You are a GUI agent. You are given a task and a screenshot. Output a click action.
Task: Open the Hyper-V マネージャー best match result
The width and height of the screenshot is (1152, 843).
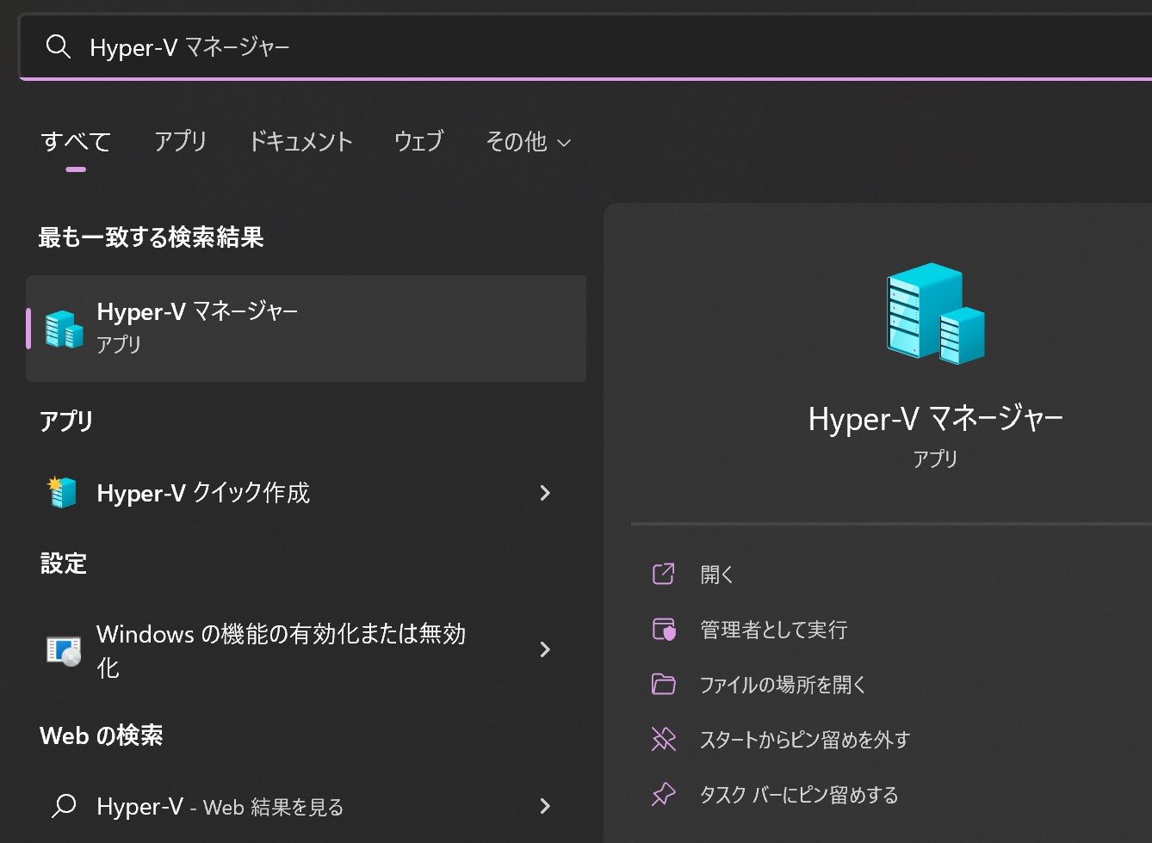[307, 329]
